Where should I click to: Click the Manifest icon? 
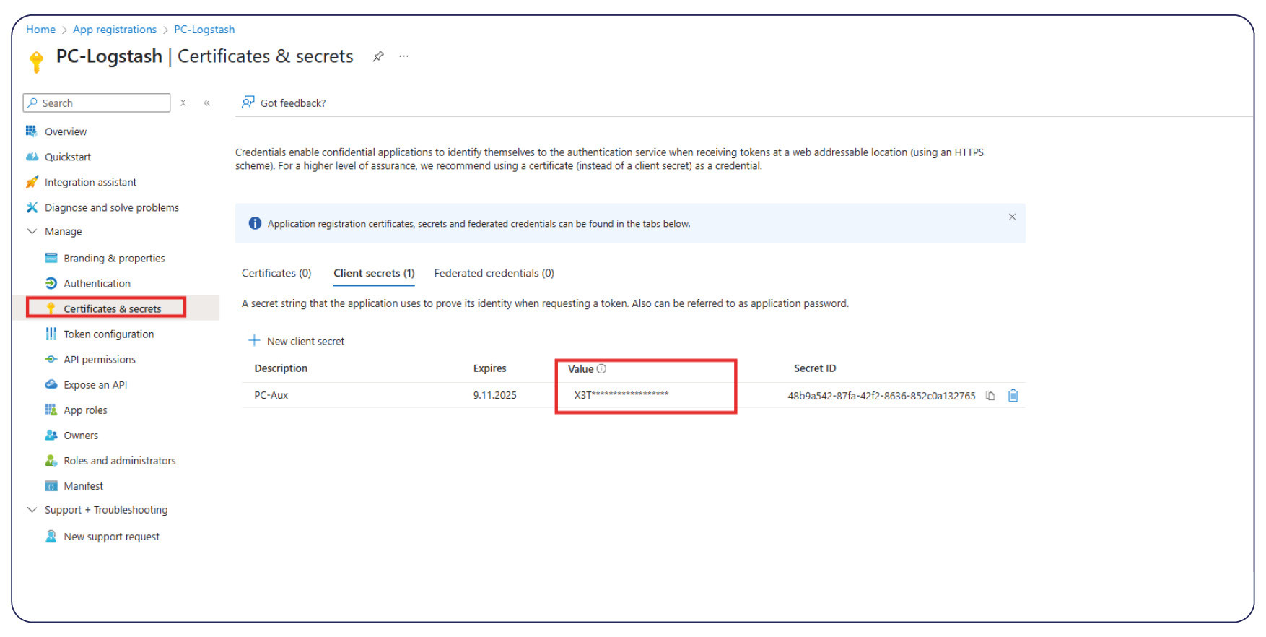click(x=51, y=485)
